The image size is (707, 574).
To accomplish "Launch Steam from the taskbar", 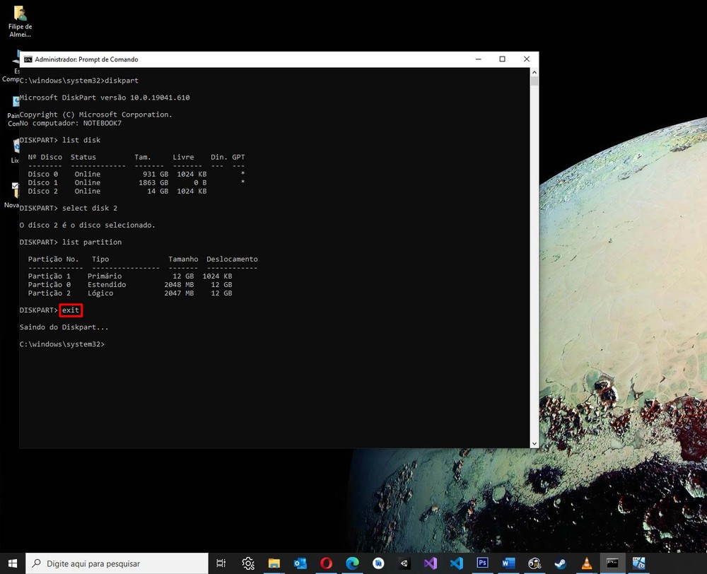I will [561, 563].
